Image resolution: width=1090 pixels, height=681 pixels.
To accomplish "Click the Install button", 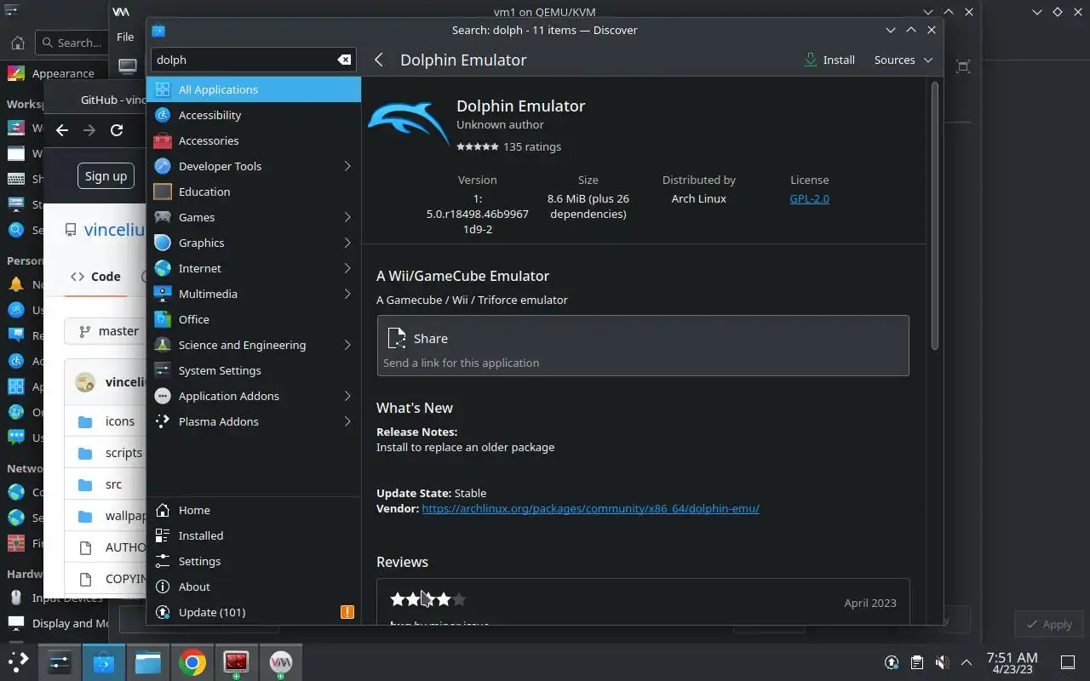I will (829, 60).
